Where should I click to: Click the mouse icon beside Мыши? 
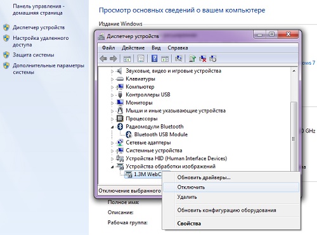(120, 110)
